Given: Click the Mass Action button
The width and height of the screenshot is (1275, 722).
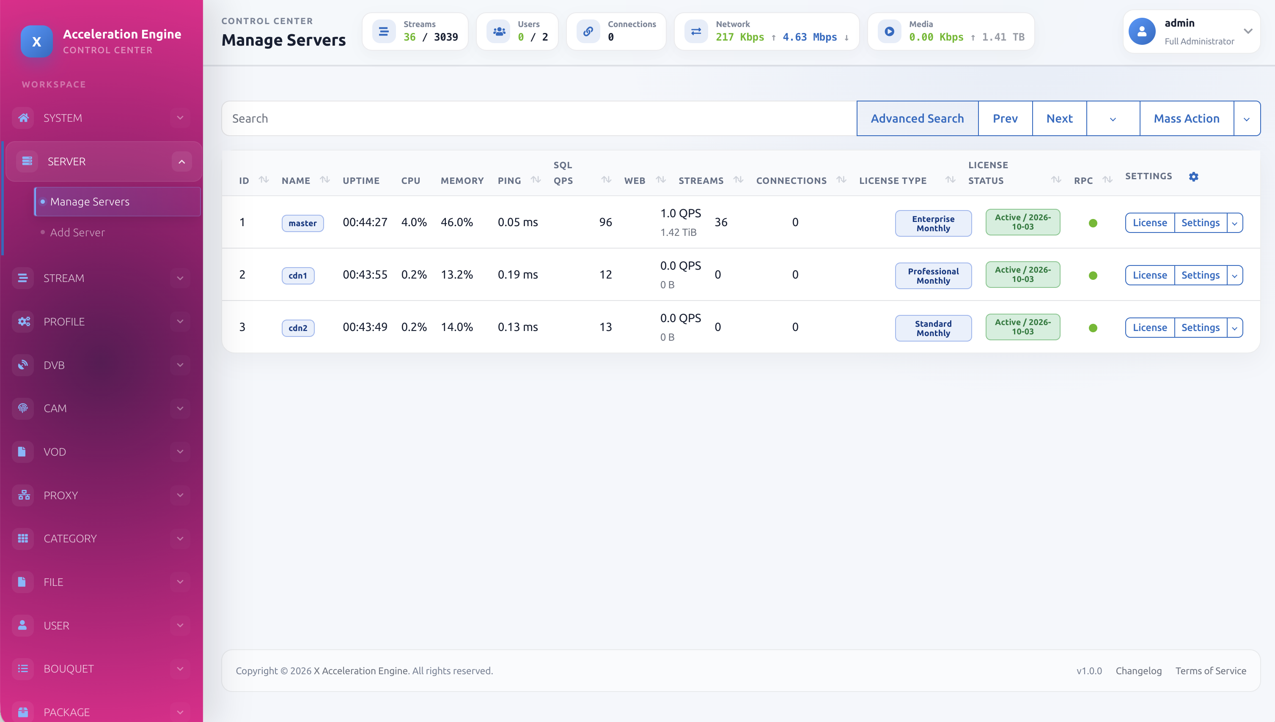Looking at the screenshot, I should click(1186, 118).
